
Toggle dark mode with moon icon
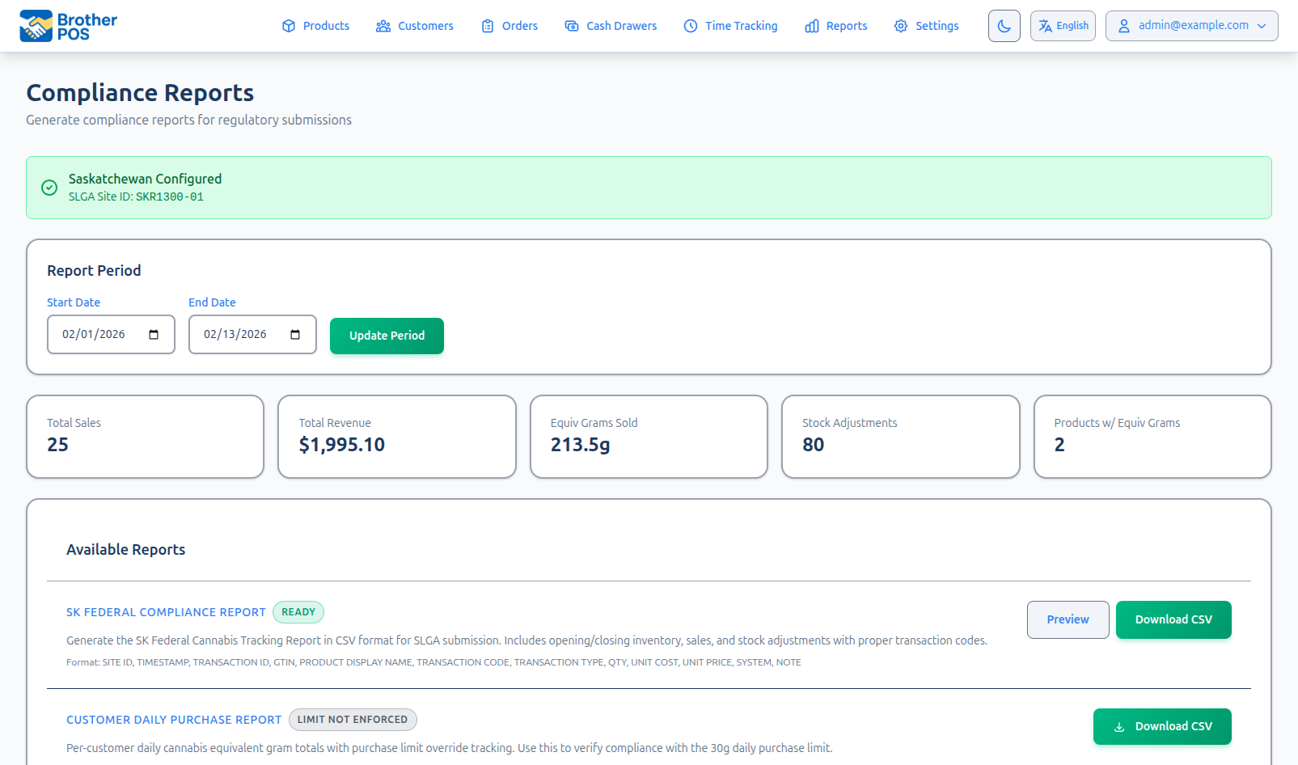click(1004, 26)
